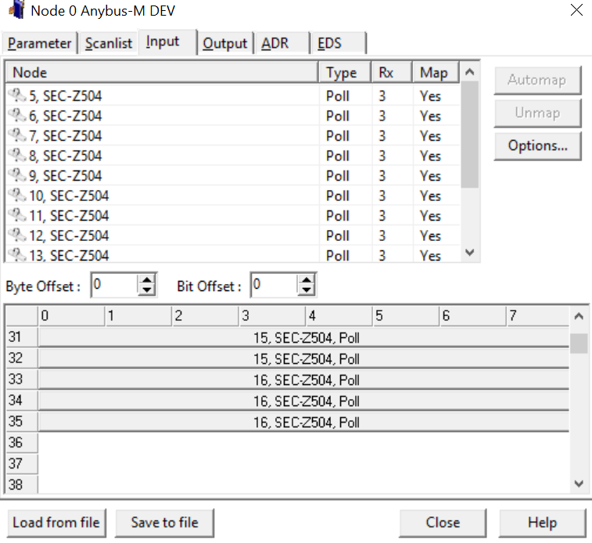Screen dimensions: 592x543
Task: Increase the Byte Offset value
Action: click(x=146, y=280)
